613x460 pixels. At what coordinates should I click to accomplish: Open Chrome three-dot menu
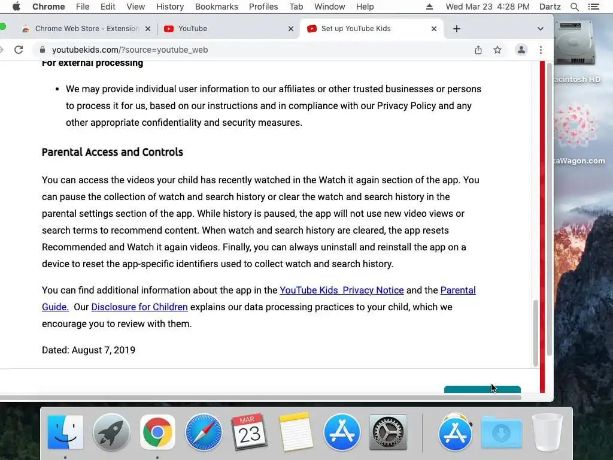541,50
